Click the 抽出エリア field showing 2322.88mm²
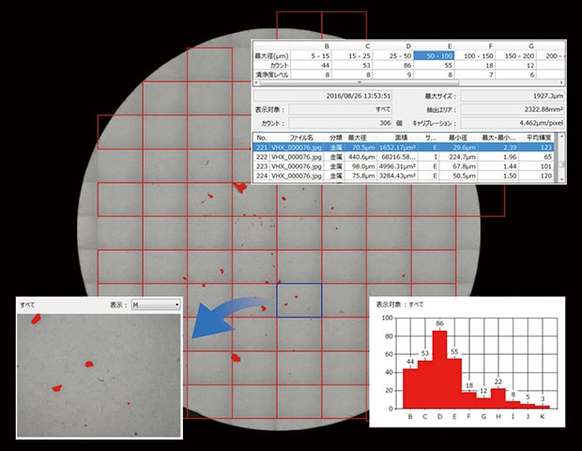The width and height of the screenshot is (582, 451). tap(513, 110)
